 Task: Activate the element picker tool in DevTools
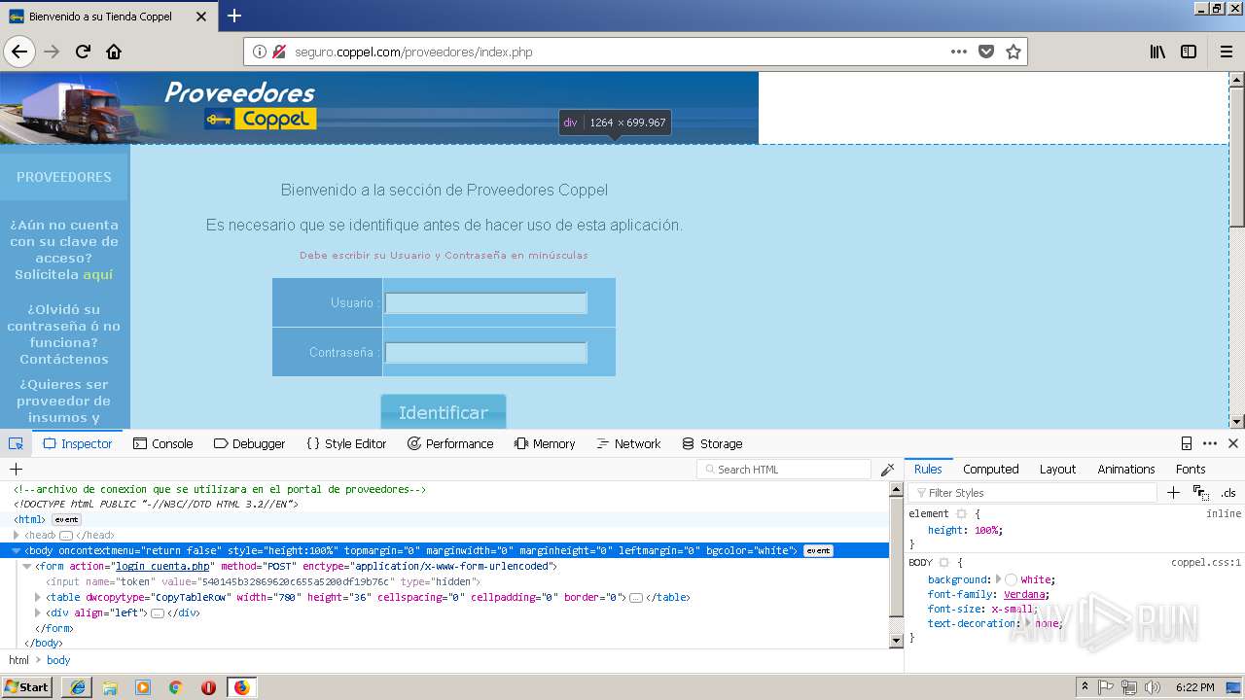[16, 443]
